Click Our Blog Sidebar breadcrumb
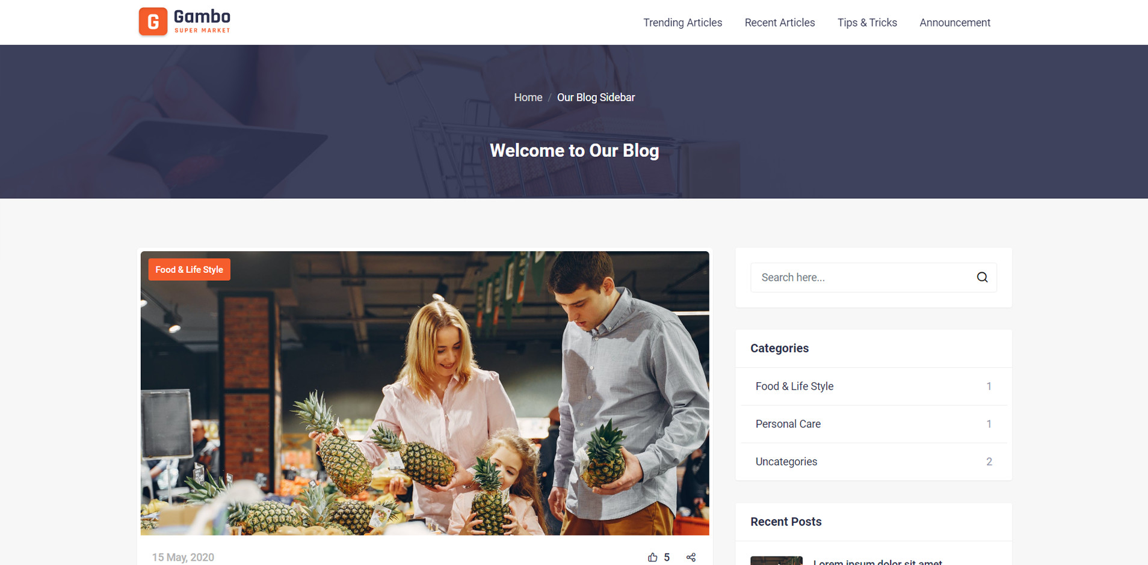The image size is (1148, 565). 596,97
